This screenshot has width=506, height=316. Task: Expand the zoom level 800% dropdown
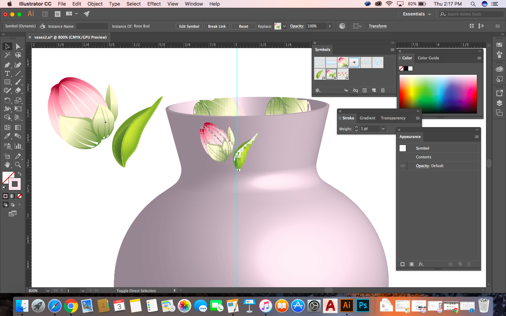pyautogui.click(x=48, y=291)
